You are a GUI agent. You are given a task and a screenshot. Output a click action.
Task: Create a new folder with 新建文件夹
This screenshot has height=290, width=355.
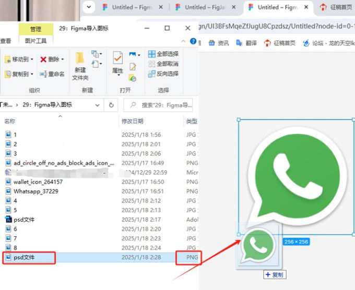click(80, 66)
